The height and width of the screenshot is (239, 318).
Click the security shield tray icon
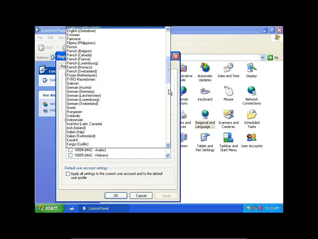(x=260, y=208)
